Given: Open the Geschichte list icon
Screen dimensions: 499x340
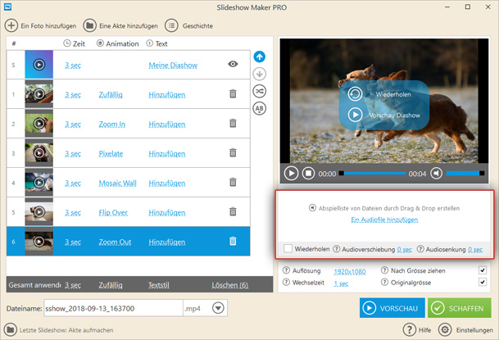Looking at the screenshot, I should pyautogui.click(x=171, y=25).
